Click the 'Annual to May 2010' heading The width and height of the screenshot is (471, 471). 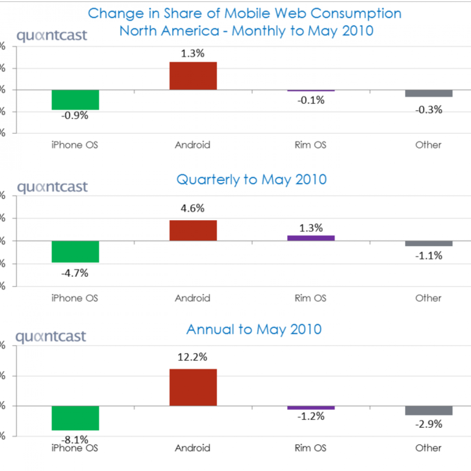pyautogui.click(x=254, y=329)
